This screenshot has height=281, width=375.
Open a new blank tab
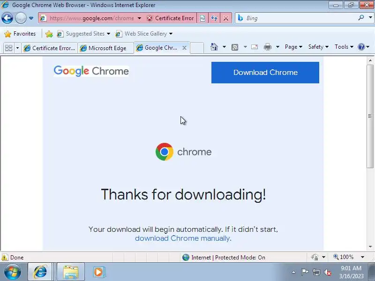tap(197, 48)
